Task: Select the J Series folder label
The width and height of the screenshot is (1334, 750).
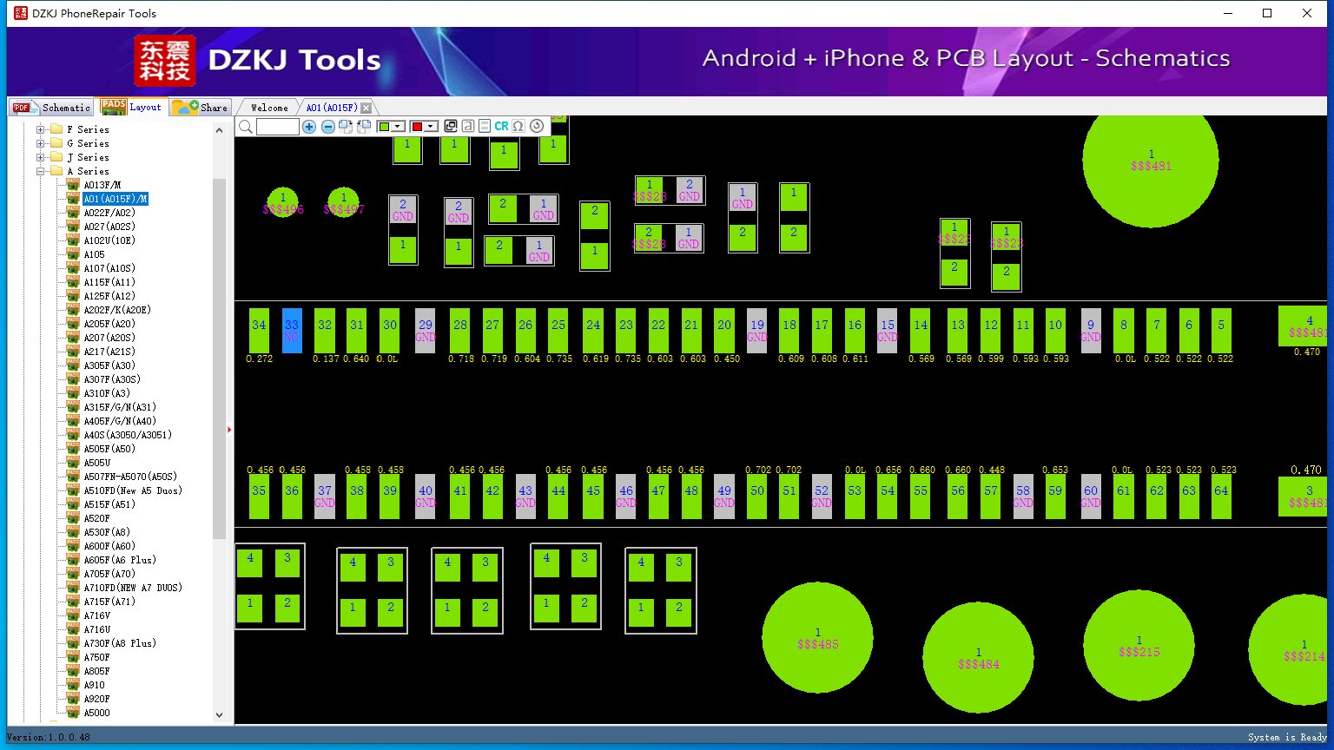Action: [x=88, y=157]
